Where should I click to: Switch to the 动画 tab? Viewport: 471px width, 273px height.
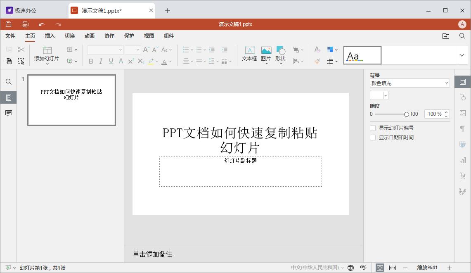(90, 36)
